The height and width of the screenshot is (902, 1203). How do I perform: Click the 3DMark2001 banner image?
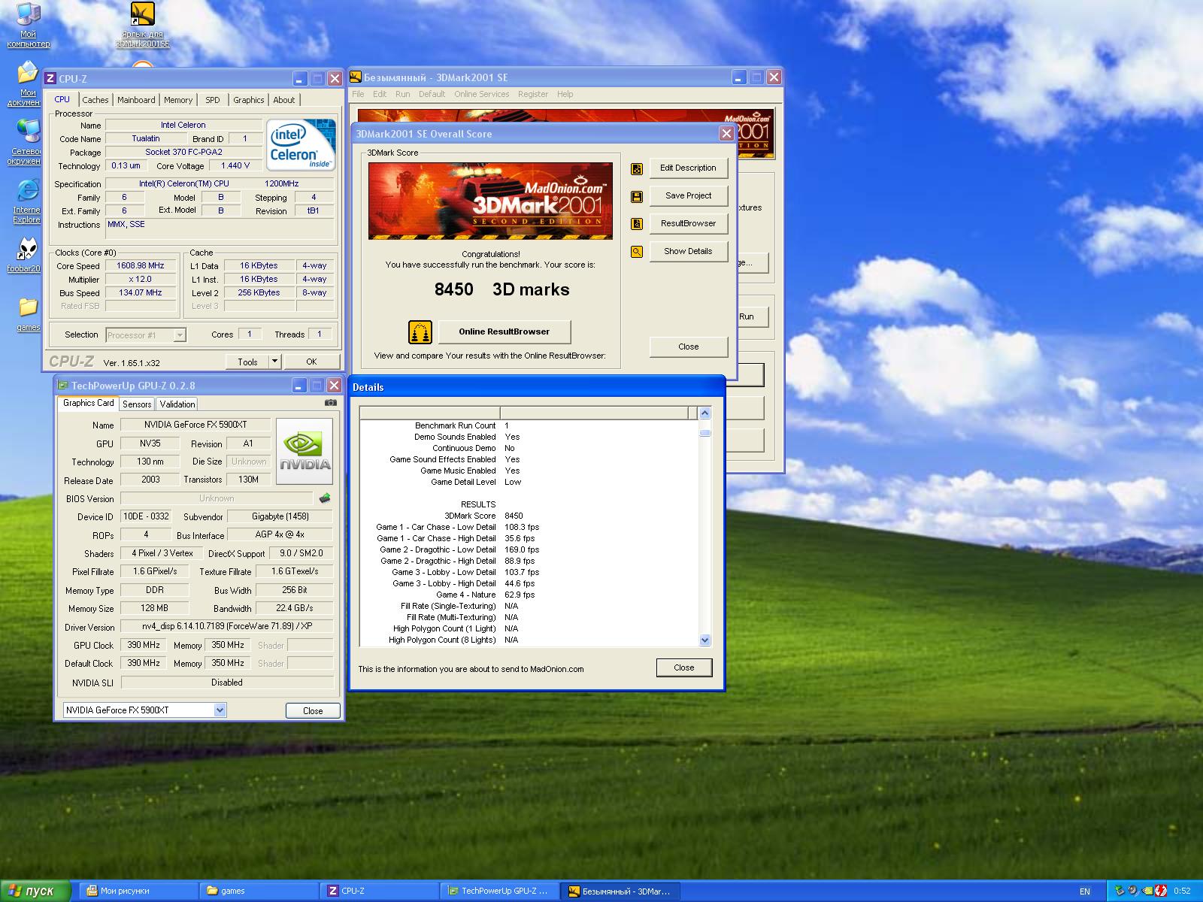(489, 201)
